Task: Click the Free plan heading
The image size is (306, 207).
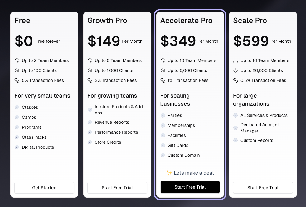Action: point(22,21)
